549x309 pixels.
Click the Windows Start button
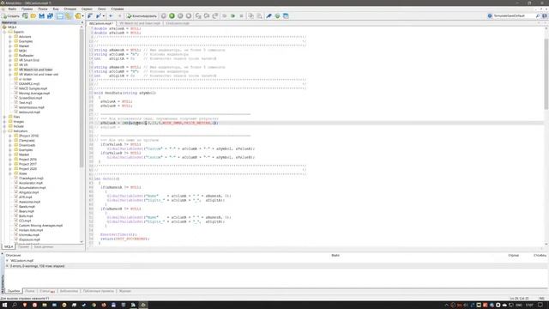(x=4, y=306)
